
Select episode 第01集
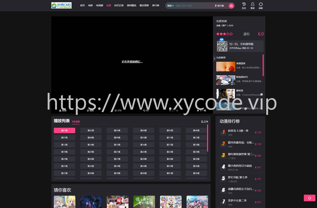(64, 130)
